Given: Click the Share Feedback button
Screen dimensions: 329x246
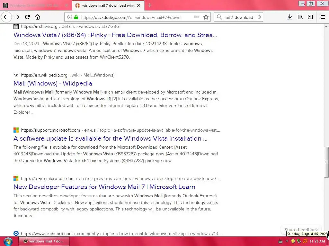Looking at the screenshot, I should (301, 229).
